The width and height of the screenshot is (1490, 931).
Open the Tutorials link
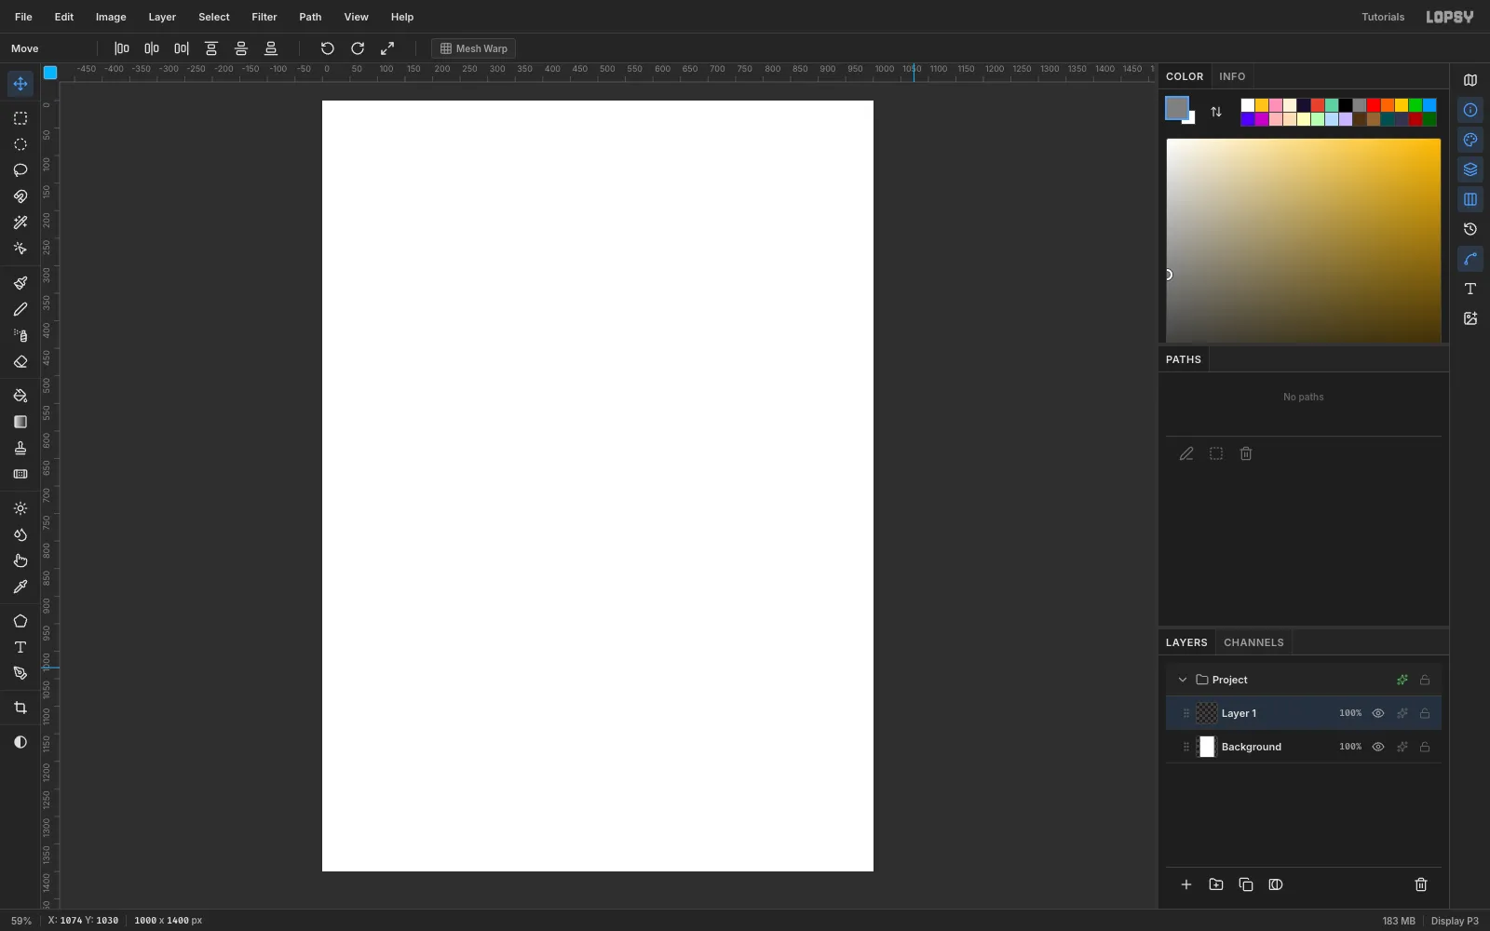pos(1383,17)
